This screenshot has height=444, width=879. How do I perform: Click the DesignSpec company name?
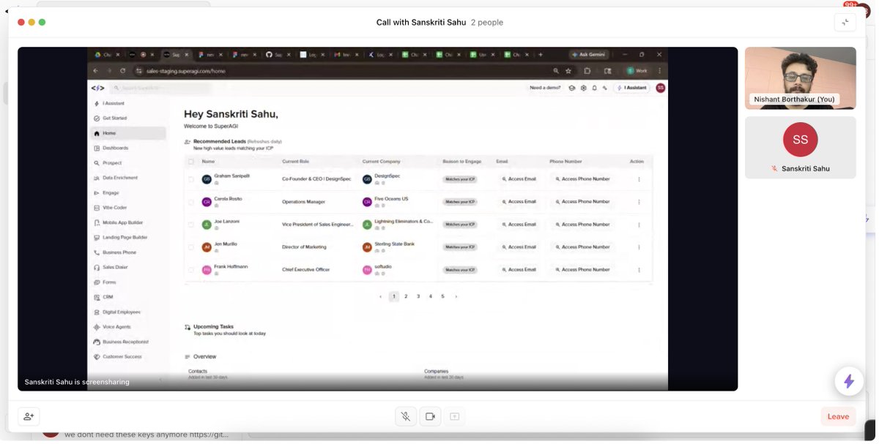coord(387,176)
